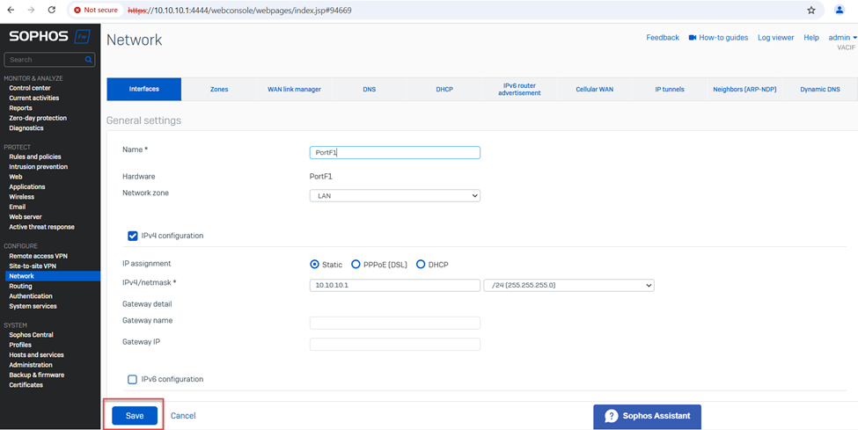Open the browser profile icon
This screenshot has height=430, width=858.
coord(840,10)
